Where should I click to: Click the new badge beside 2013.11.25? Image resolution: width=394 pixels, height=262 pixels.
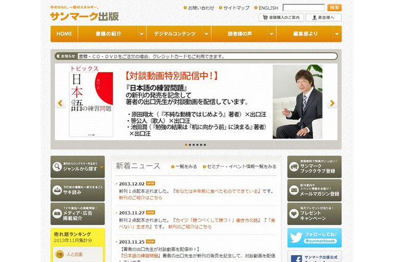pos(150,242)
